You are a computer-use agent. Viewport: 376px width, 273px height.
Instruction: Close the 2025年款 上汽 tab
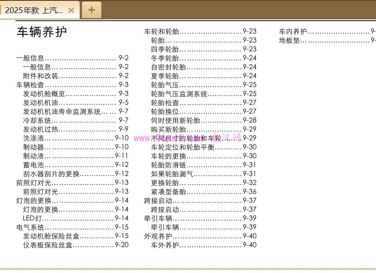(71, 9)
